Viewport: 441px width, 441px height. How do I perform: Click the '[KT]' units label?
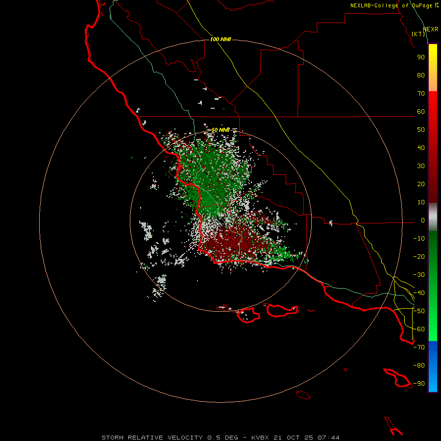418,34
